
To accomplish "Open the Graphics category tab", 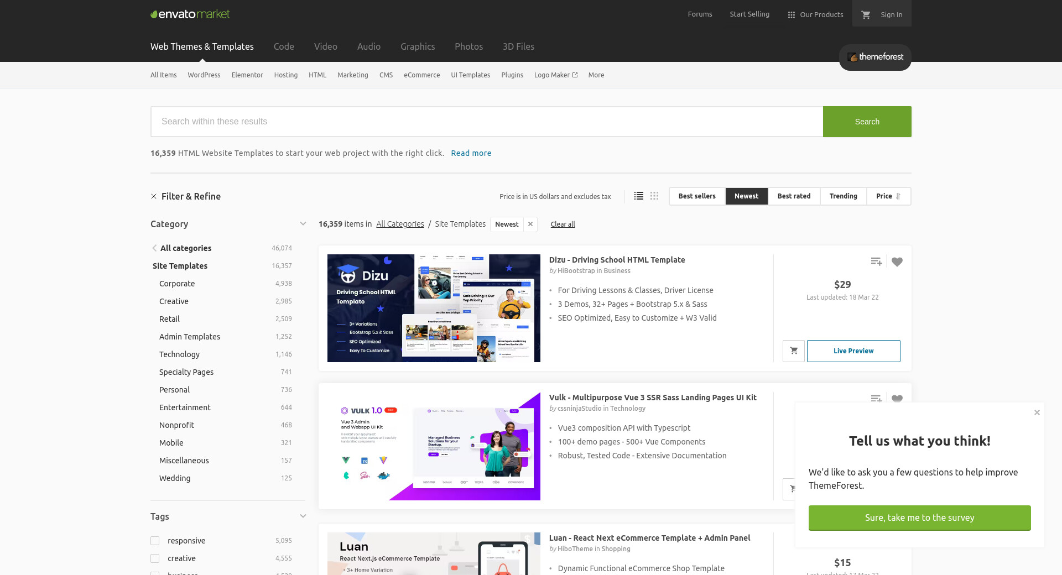I will [x=418, y=46].
